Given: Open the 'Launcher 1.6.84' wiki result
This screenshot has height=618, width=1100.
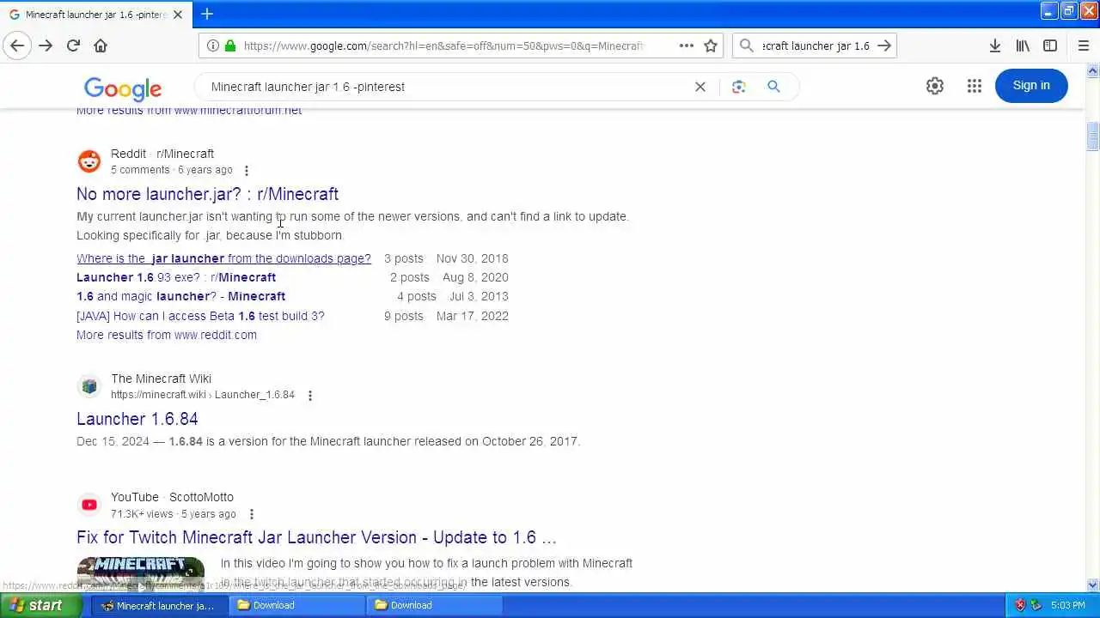Looking at the screenshot, I should click(x=137, y=419).
